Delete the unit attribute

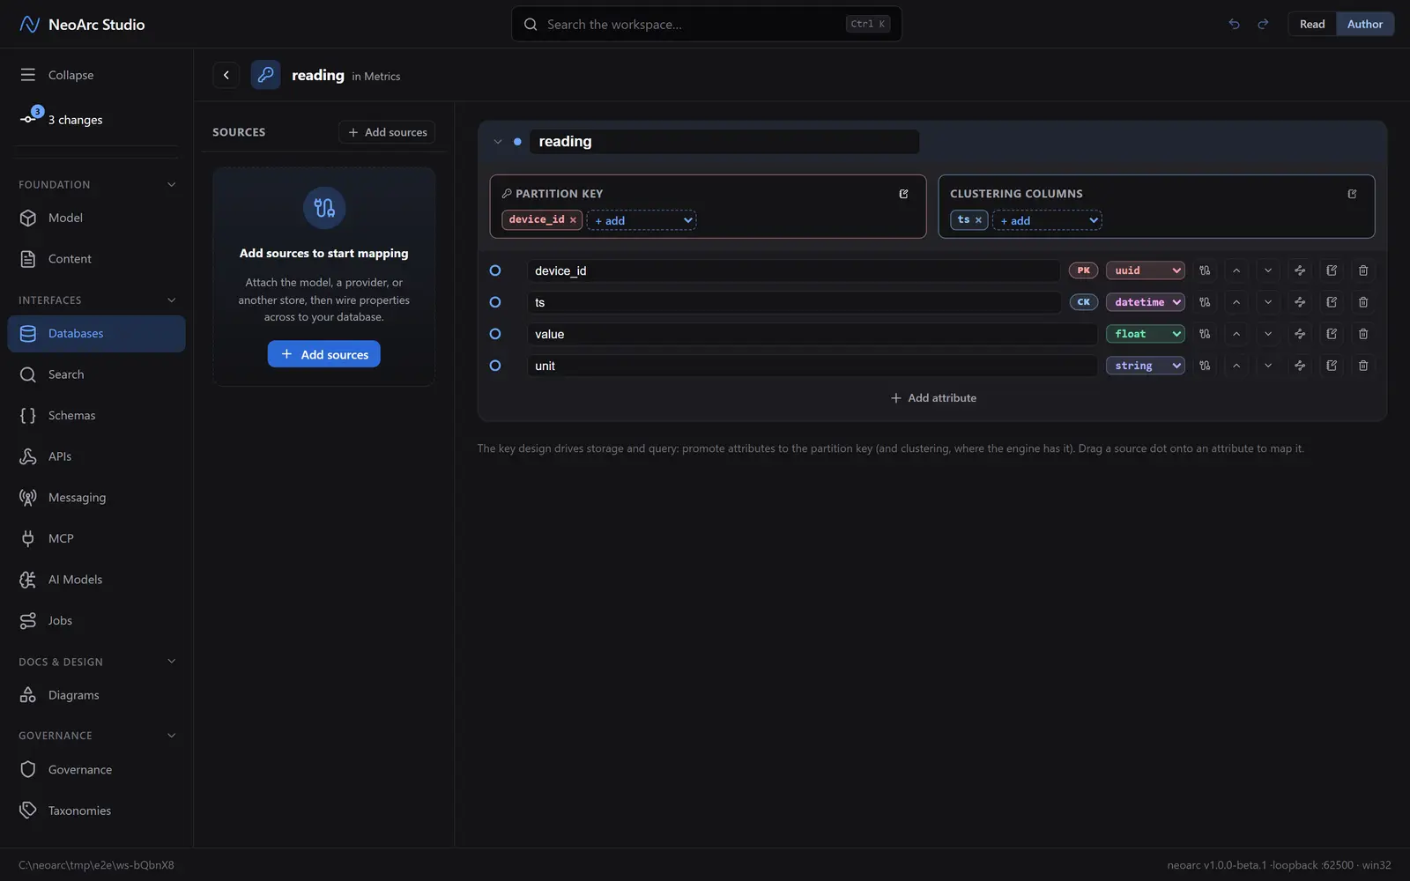coord(1363,366)
